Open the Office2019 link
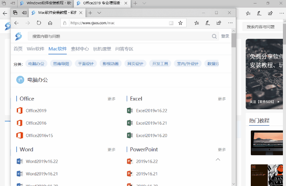The image size is (286, 186). [x=36, y=111]
